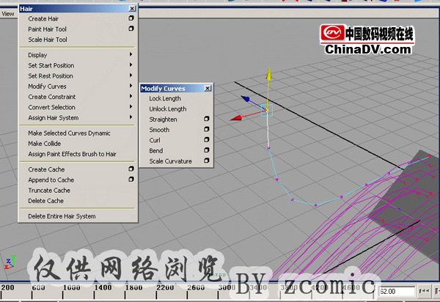Click the red X-axis manipulator arrow
Image resolution: width=440 pixels, height=302 pixels.
(x=236, y=118)
